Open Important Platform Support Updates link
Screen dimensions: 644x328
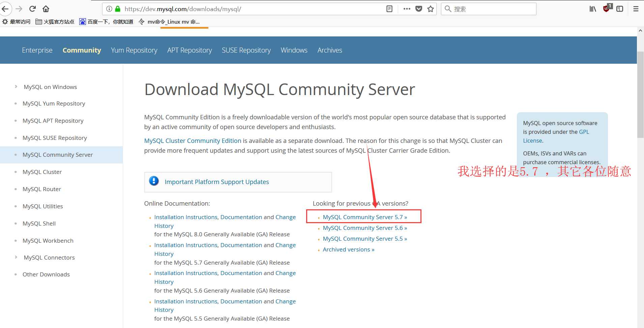[x=217, y=182]
